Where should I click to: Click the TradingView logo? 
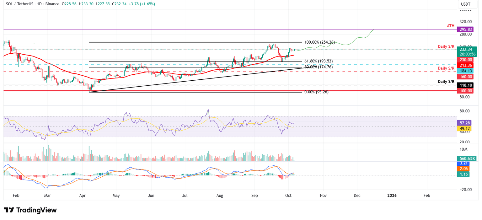(x=30, y=210)
